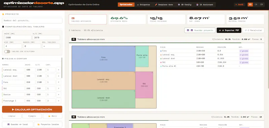
Task: Click the 8.07 m² Sup. usada card
Action: pos(206,19)
